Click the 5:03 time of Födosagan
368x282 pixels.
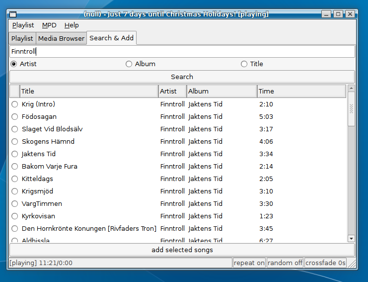click(266, 116)
